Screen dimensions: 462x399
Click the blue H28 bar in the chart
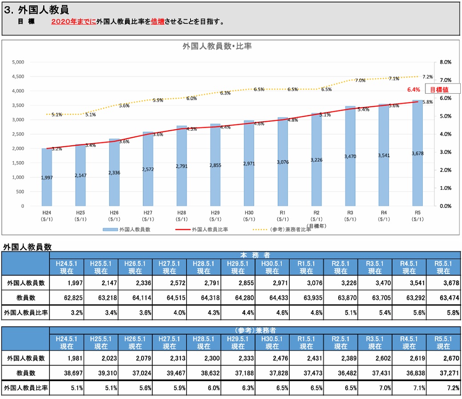tap(182, 166)
